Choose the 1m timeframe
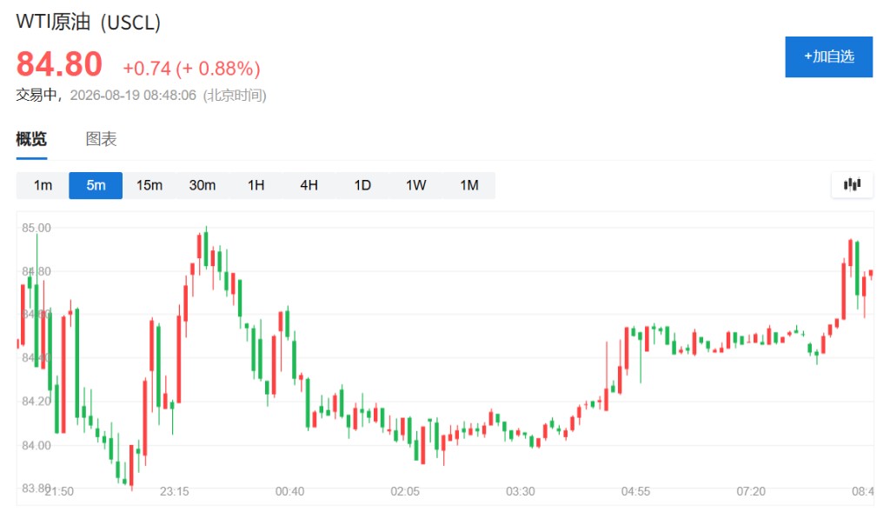 pyautogui.click(x=43, y=185)
